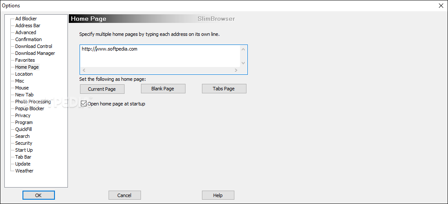Select Photo Processing category

pos(33,102)
